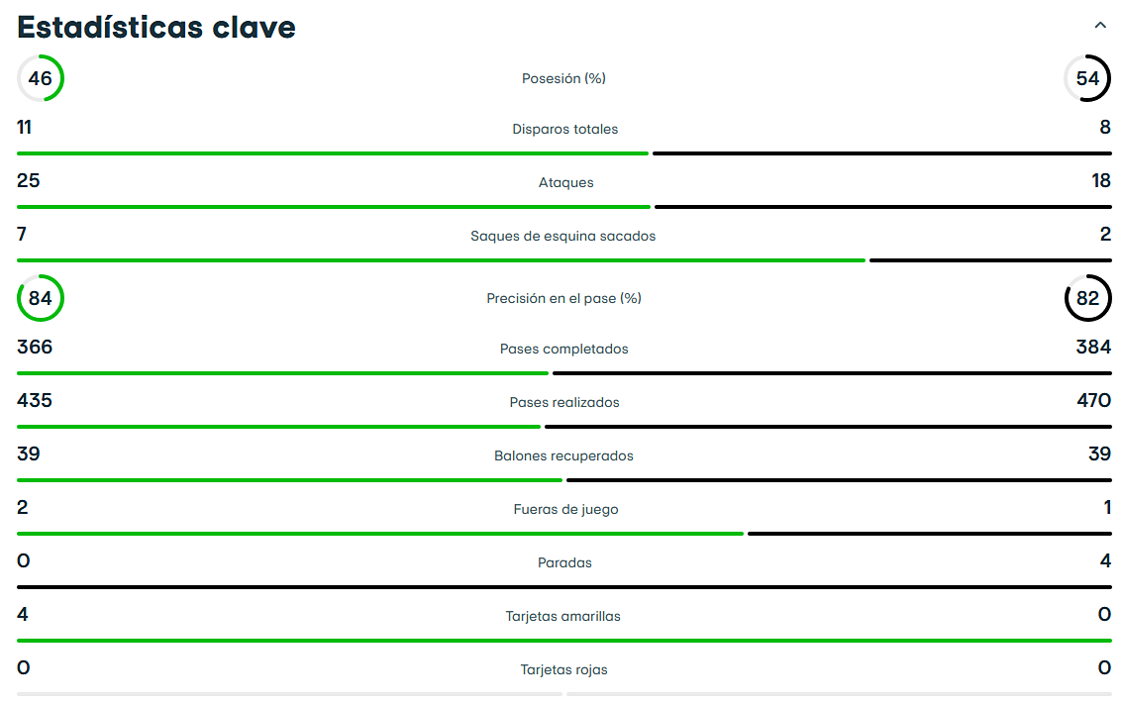This screenshot has height=705, width=1122.
Task: Collapse the Estadísticas clave section chevron
Action: click(x=1100, y=26)
